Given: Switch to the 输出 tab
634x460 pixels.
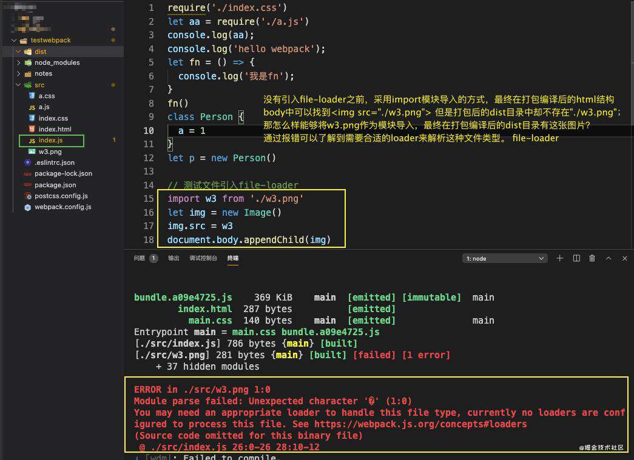Looking at the screenshot, I should [x=174, y=258].
